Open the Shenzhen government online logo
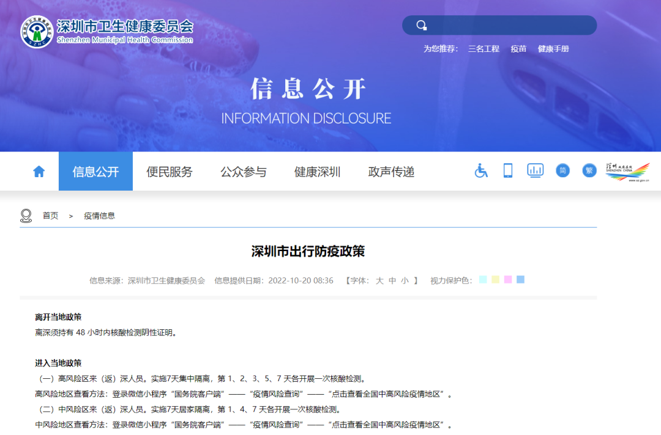The image size is (661, 435). (x=627, y=172)
